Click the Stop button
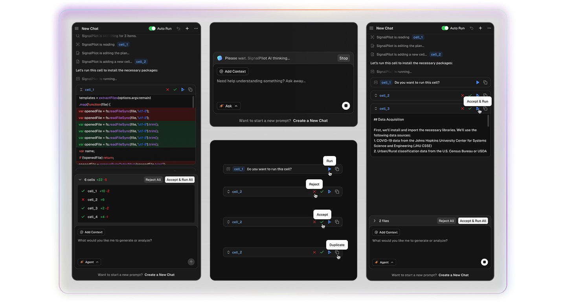566x306 pixels. tap(344, 58)
